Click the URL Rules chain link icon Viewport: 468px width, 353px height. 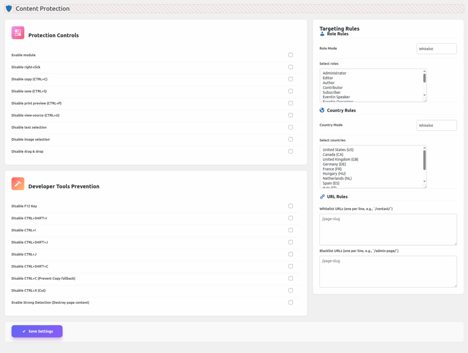(322, 197)
